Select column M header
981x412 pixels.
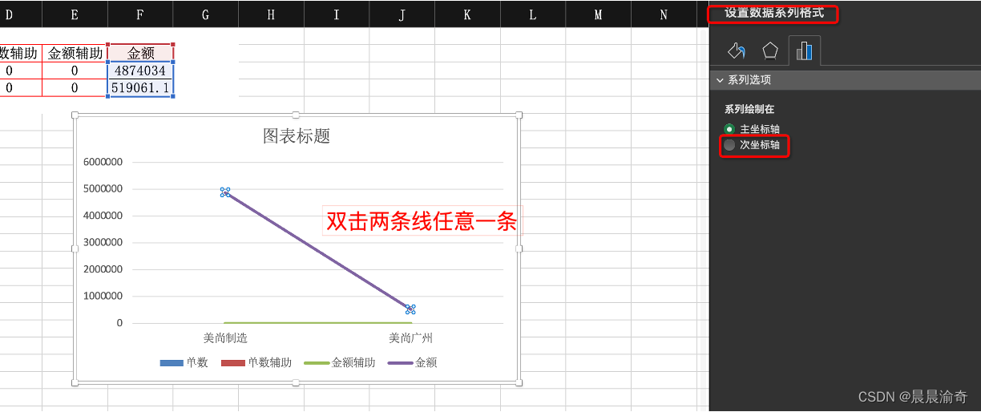[598, 14]
